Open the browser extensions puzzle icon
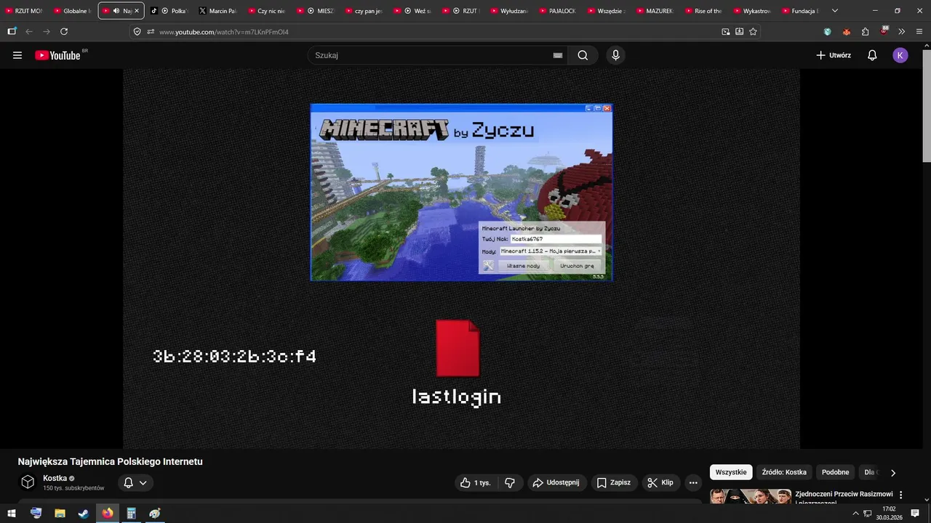 865,32
